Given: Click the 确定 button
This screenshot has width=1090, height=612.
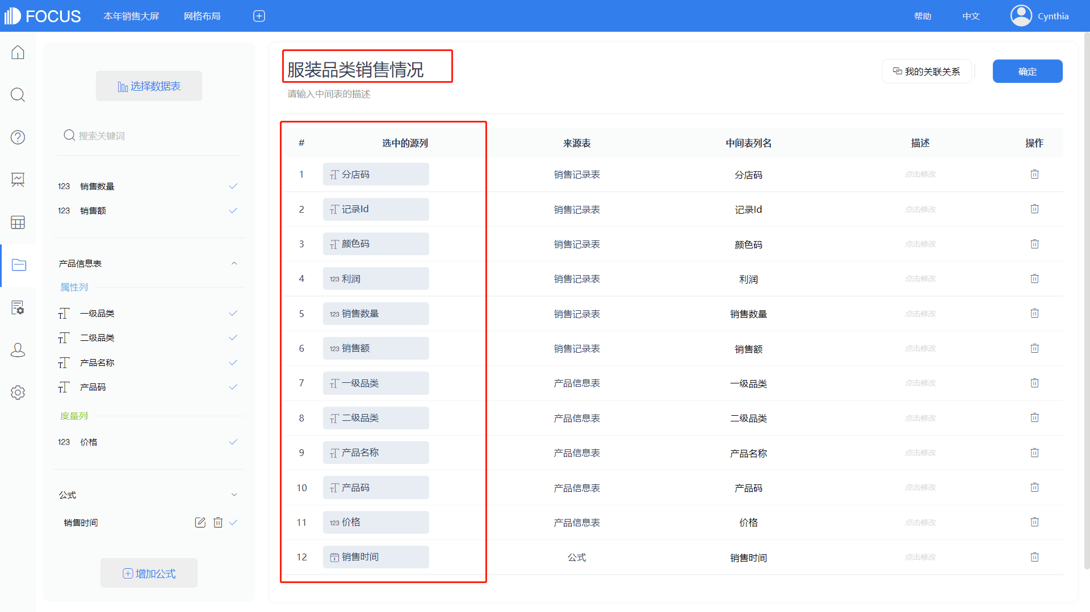Looking at the screenshot, I should point(1027,71).
